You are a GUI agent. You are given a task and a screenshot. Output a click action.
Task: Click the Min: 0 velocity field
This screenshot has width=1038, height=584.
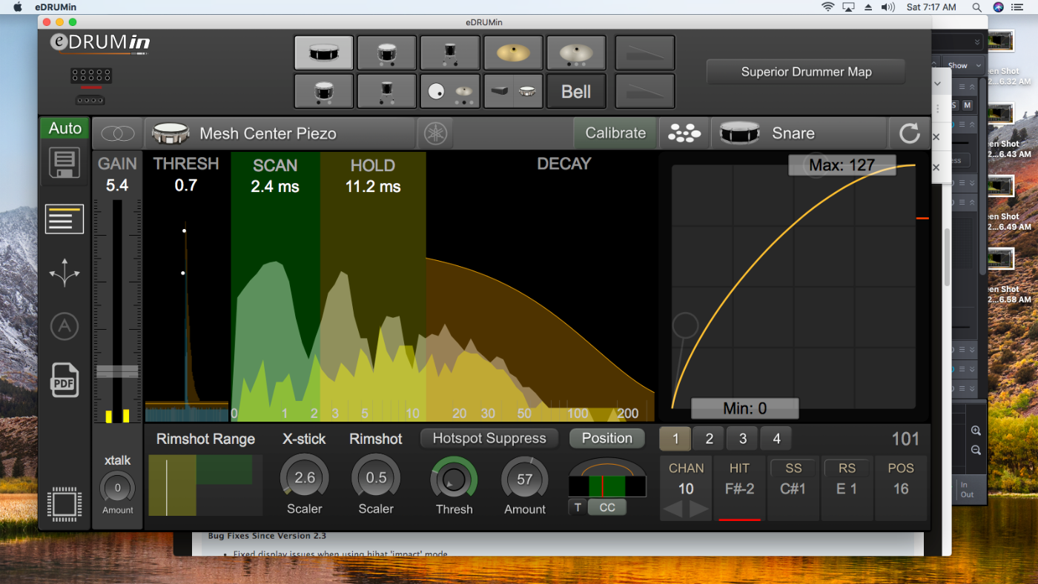[744, 408]
